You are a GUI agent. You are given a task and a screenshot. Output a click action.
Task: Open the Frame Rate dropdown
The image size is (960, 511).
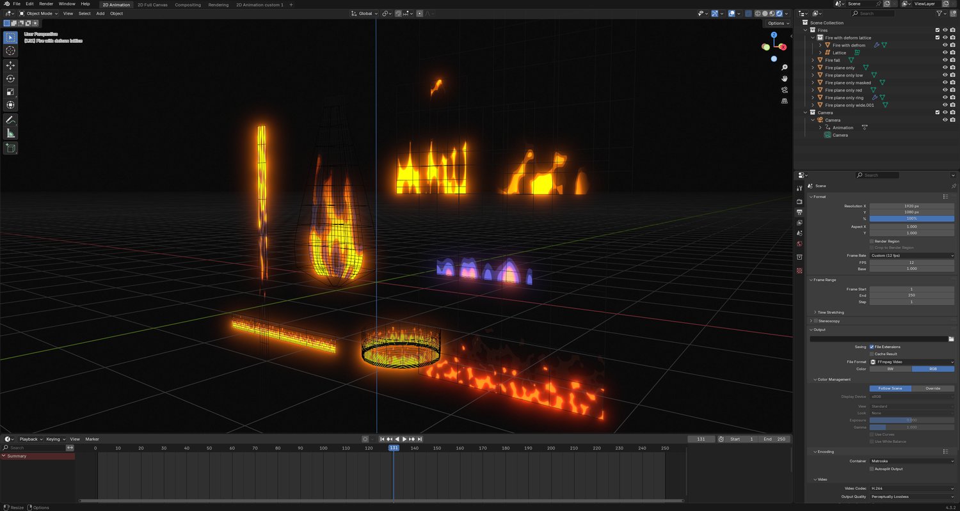coord(911,255)
